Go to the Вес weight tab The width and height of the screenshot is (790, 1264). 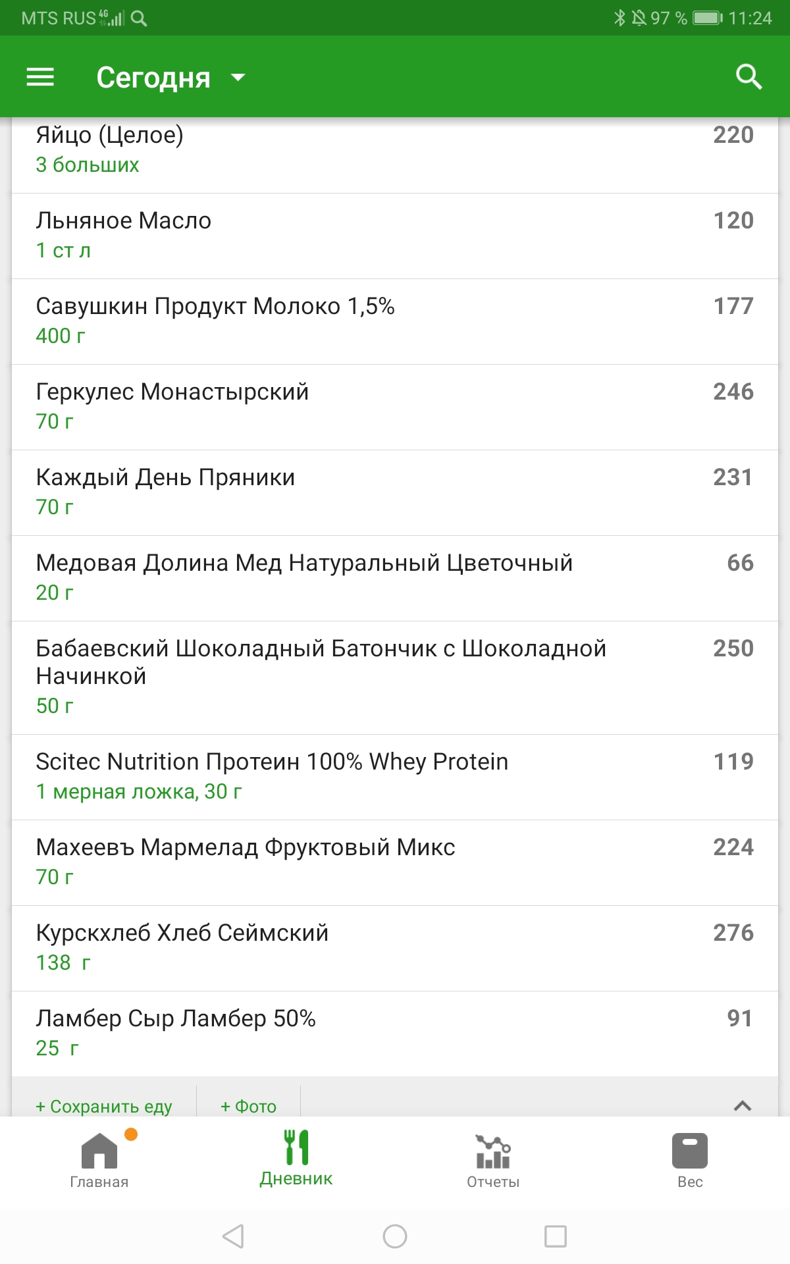690,1160
